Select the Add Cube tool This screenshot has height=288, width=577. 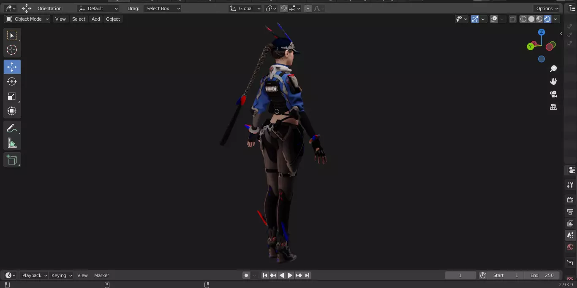12,160
